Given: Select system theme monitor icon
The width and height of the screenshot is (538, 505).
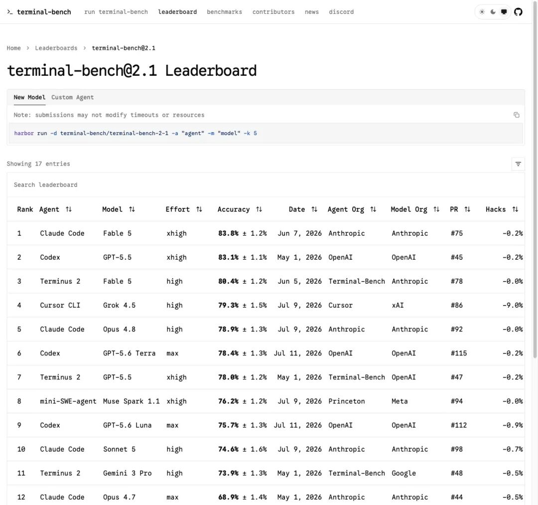Looking at the screenshot, I should tap(504, 12).
